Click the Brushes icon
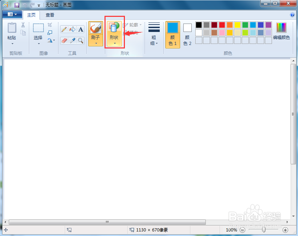Image resolution: width=298 pixels, height=236 pixels. pyautogui.click(x=95, y=28)
